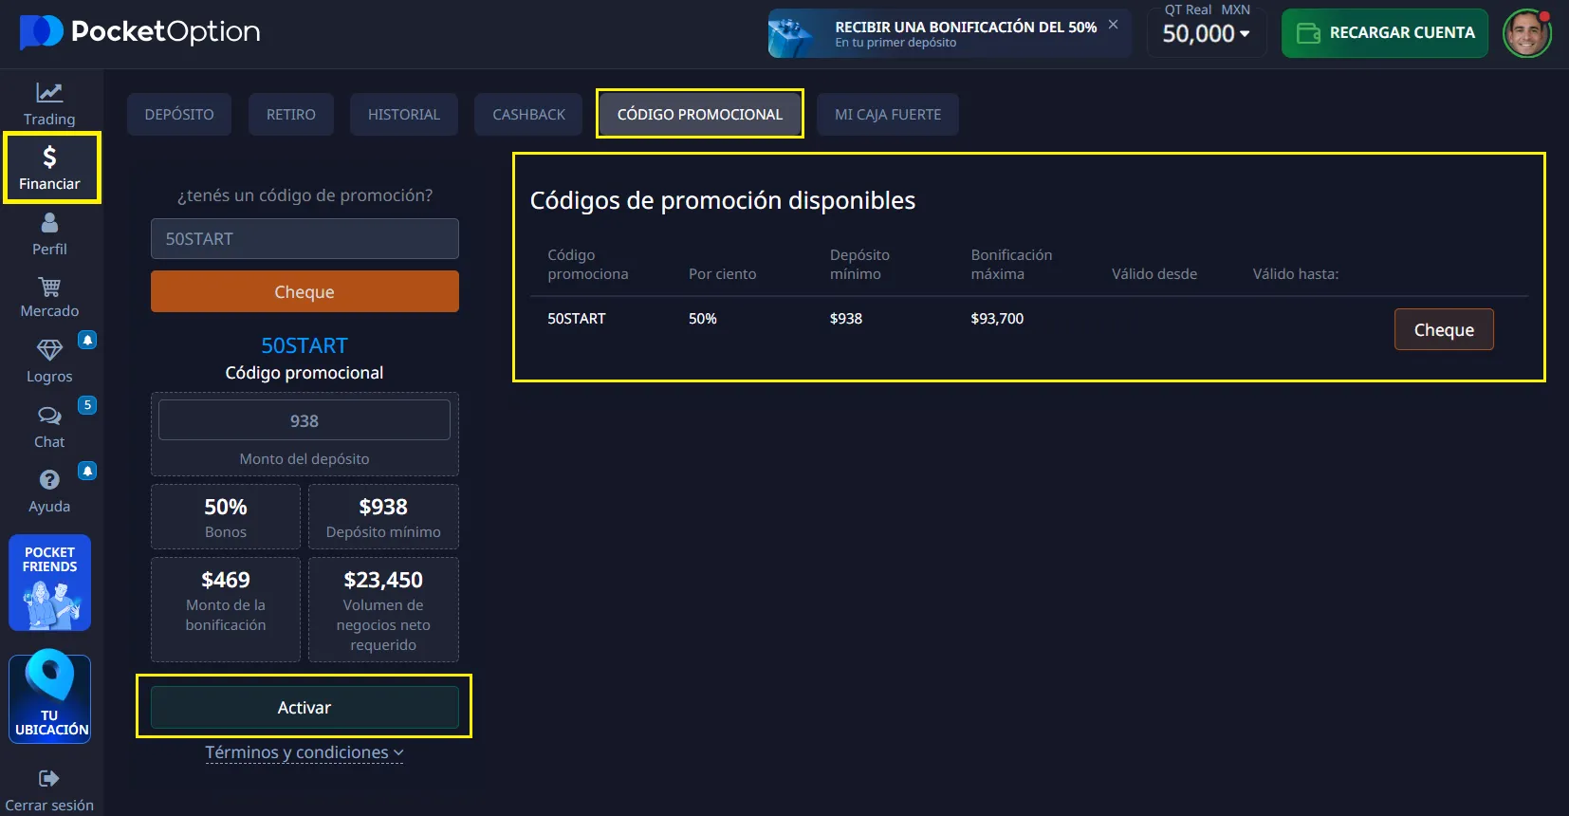
Task: Focus the deposit amount field 938
Action: coord(305,420)
